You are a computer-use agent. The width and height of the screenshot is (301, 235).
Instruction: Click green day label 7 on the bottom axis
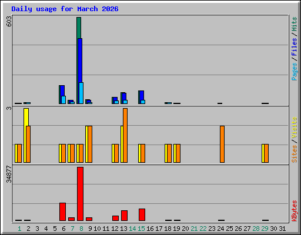pos(72,229)
